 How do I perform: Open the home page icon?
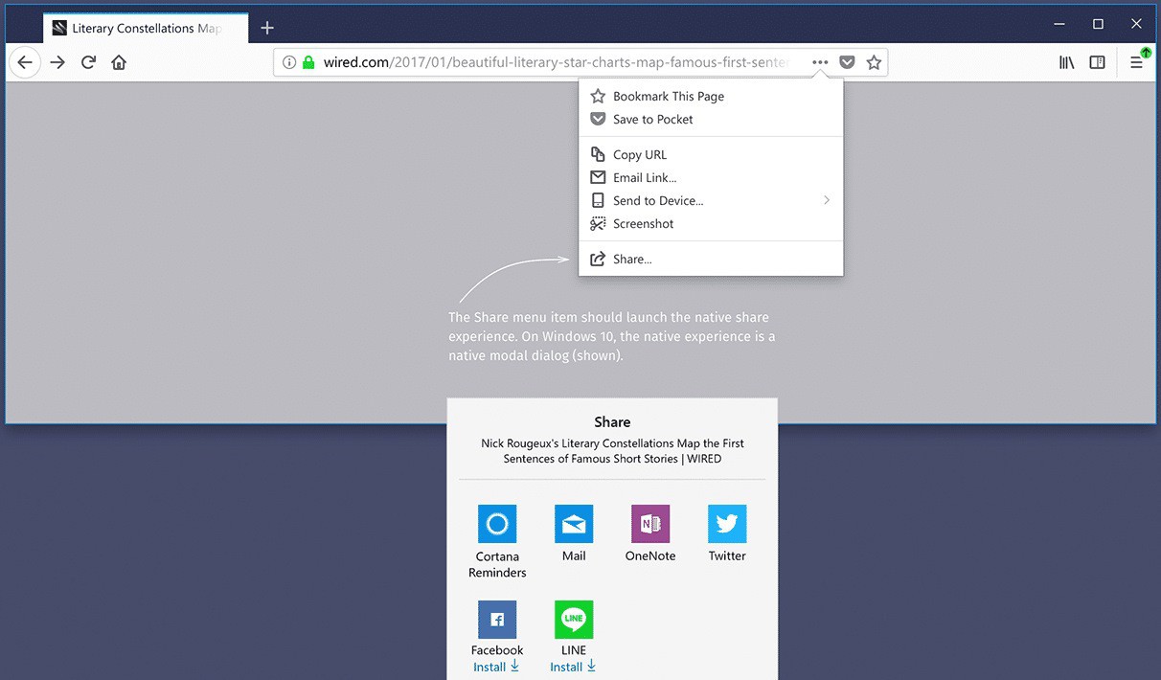coord(119,62)
